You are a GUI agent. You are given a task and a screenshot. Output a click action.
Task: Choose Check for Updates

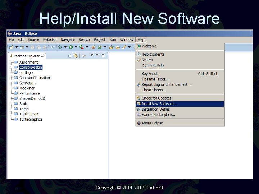pyautogui.click(x=180, y=98)
